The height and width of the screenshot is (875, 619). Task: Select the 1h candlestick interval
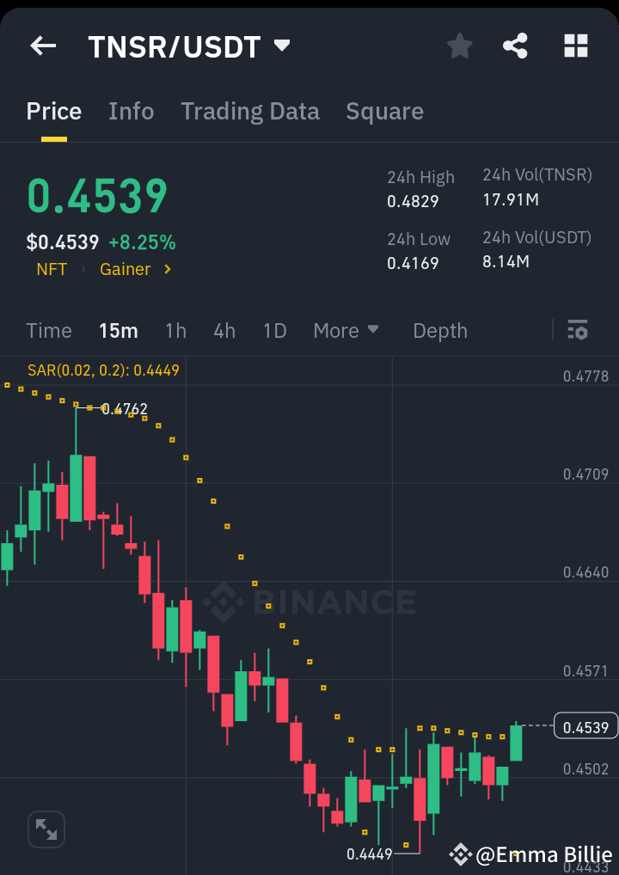coord(176,330)
